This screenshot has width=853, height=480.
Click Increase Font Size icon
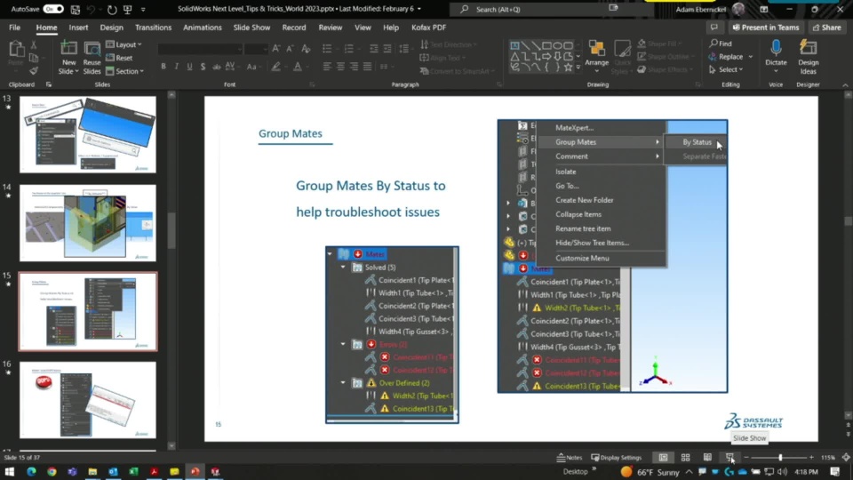276,49
